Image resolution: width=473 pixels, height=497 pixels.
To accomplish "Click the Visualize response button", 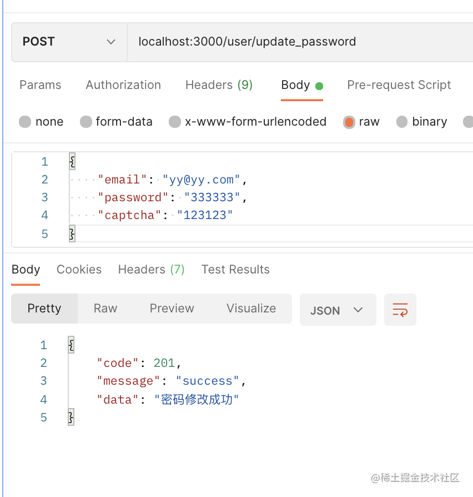I will [251, 309].
